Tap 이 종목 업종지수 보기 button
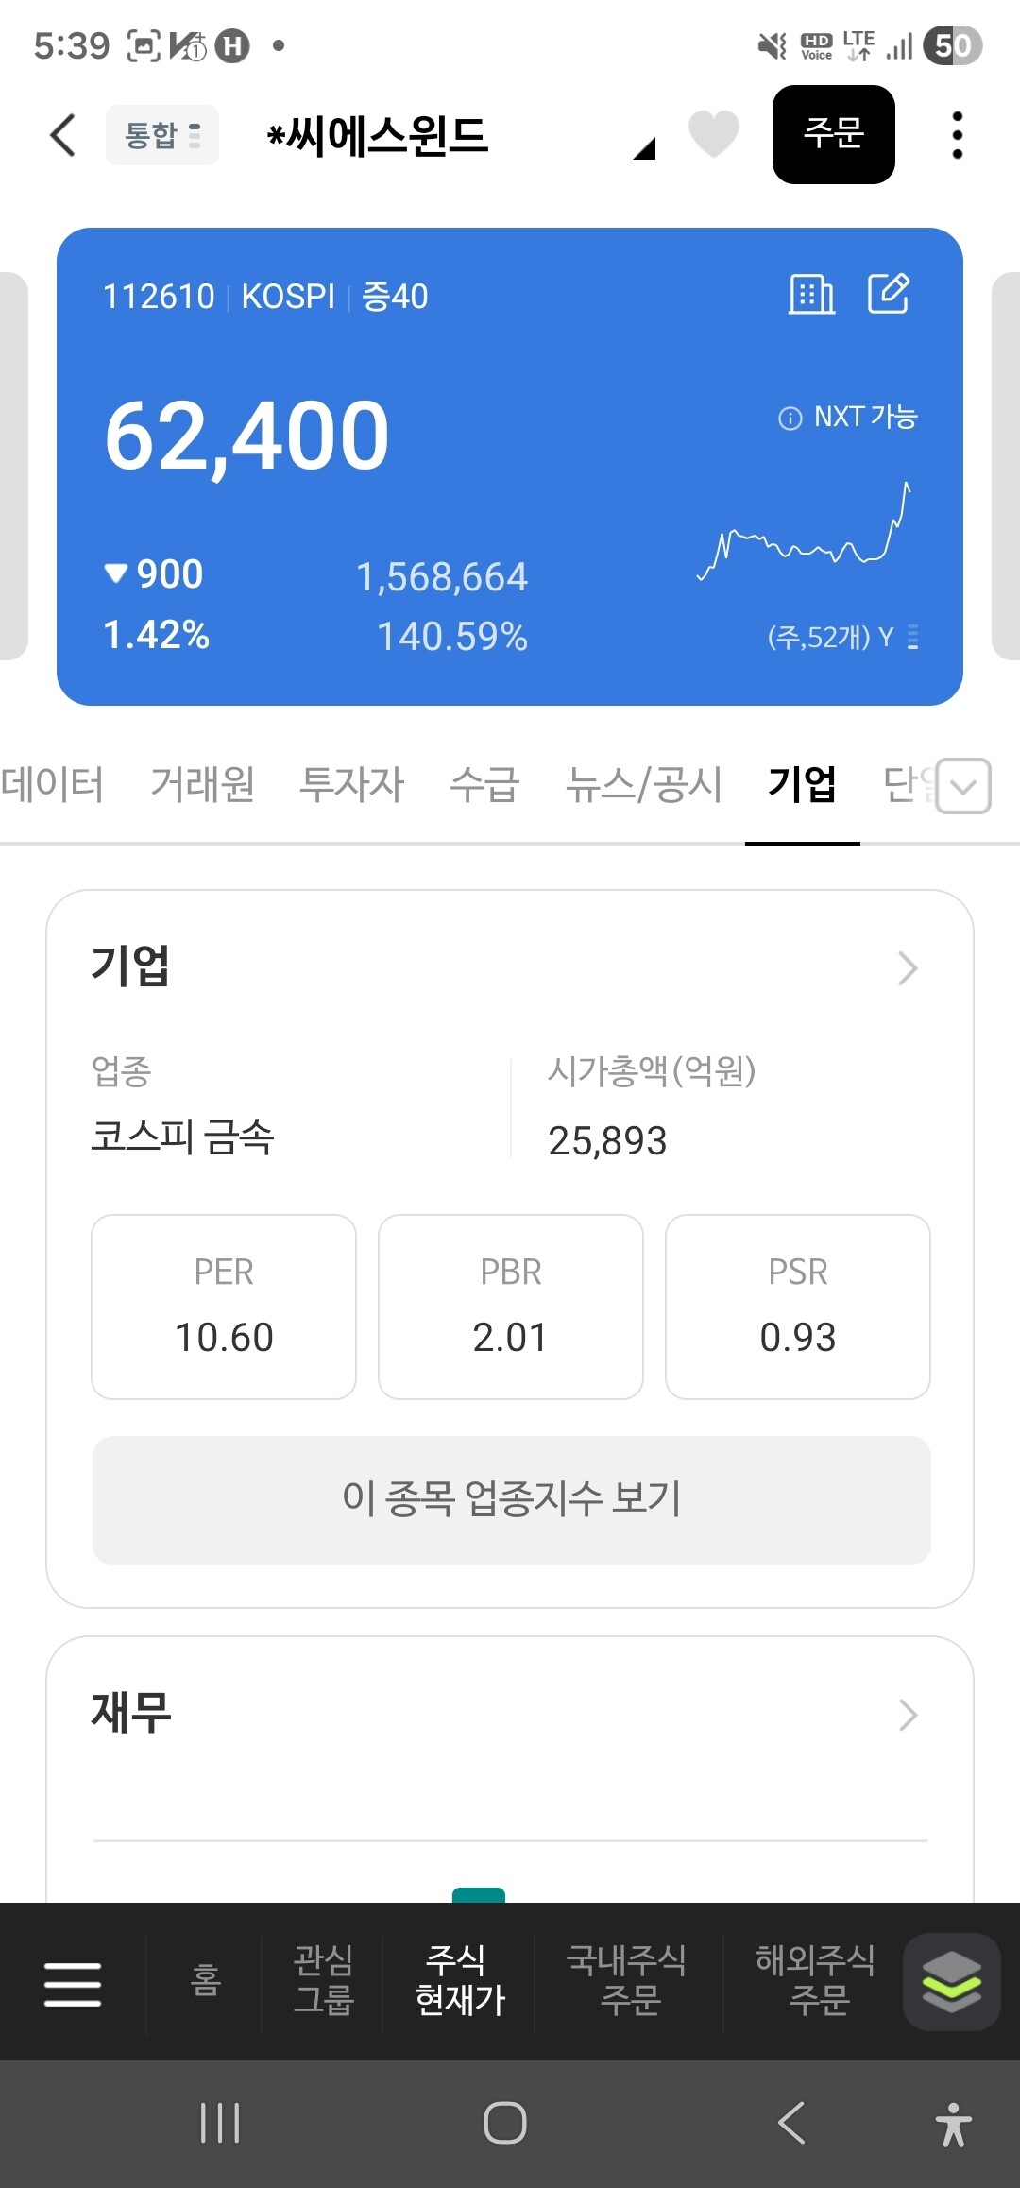 (511, 1500)
